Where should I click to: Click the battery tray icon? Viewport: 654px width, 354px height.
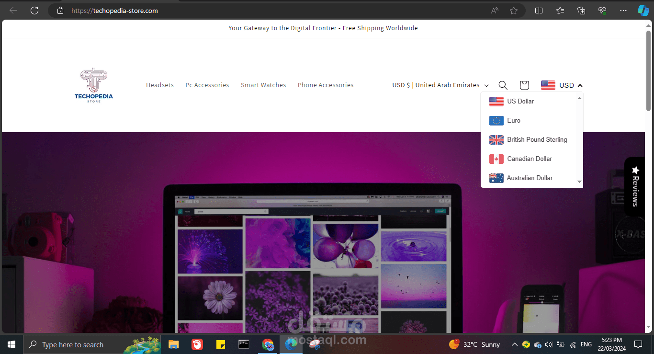click(561, 344)
